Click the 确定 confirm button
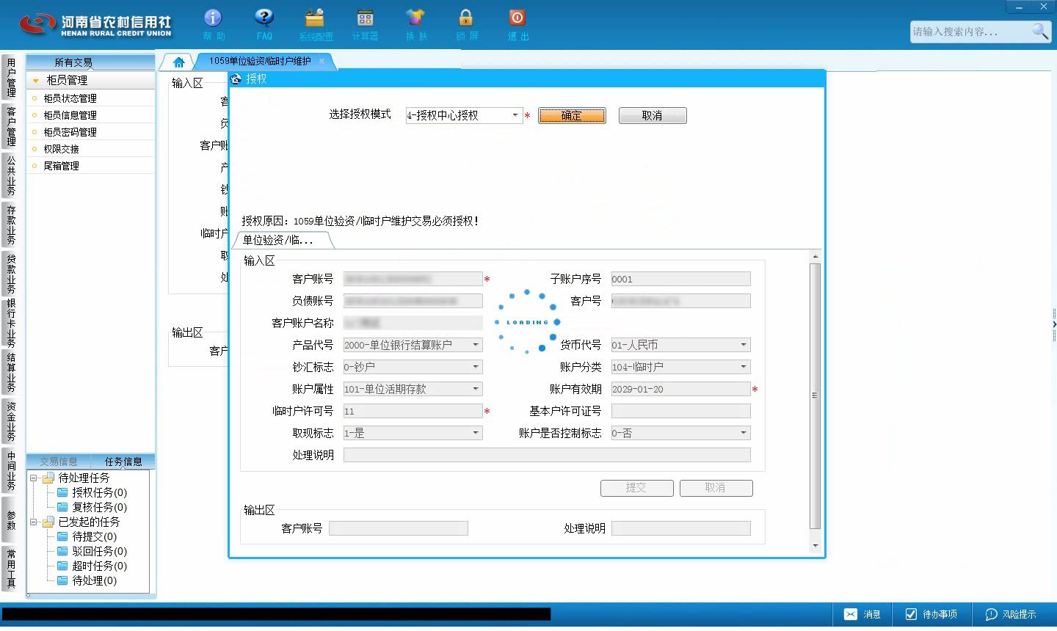 [x=572, y=115]
